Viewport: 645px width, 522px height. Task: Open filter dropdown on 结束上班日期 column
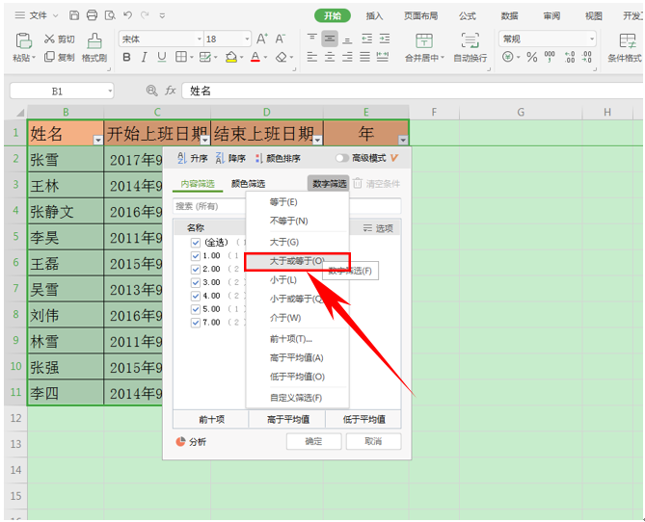317,141
